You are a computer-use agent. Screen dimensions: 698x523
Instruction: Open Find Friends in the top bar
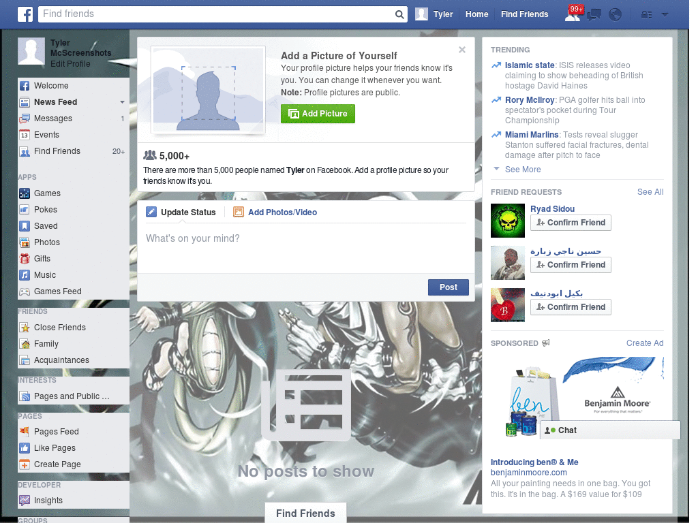524,14
